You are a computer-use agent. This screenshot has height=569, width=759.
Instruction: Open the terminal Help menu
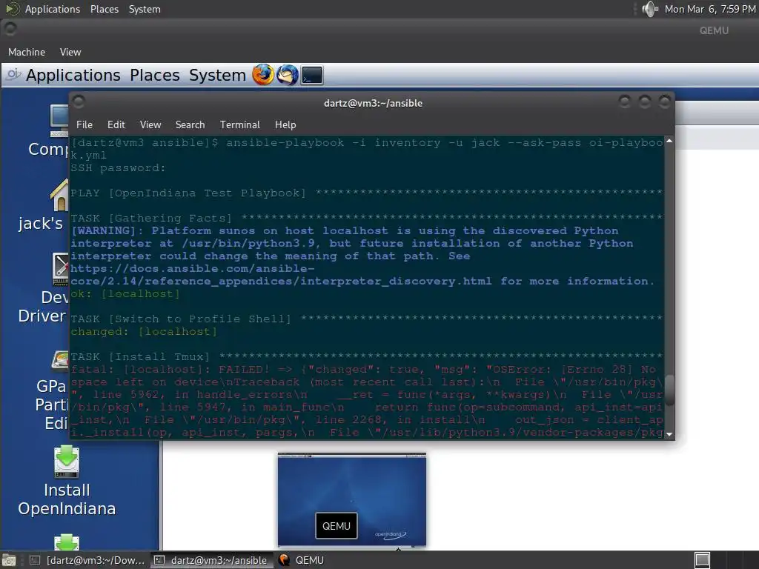(x=285, y=124)
